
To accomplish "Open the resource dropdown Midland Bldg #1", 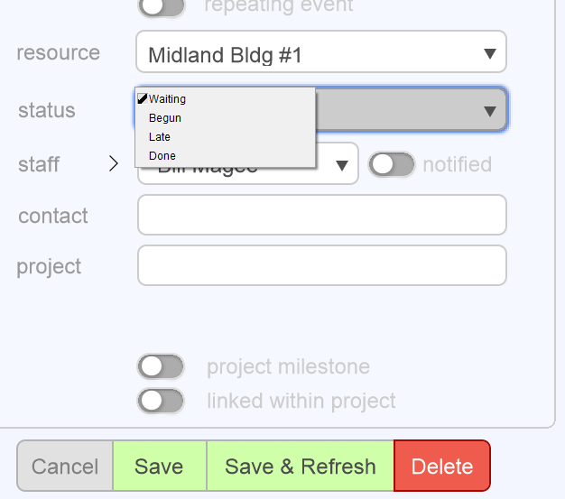I will (320, 54).
